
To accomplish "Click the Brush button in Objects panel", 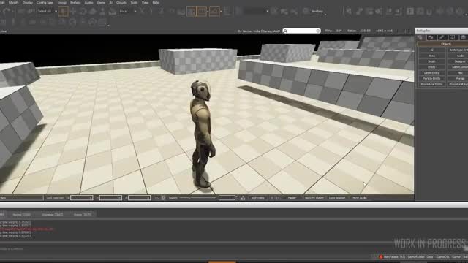I will tap(431, 61).
